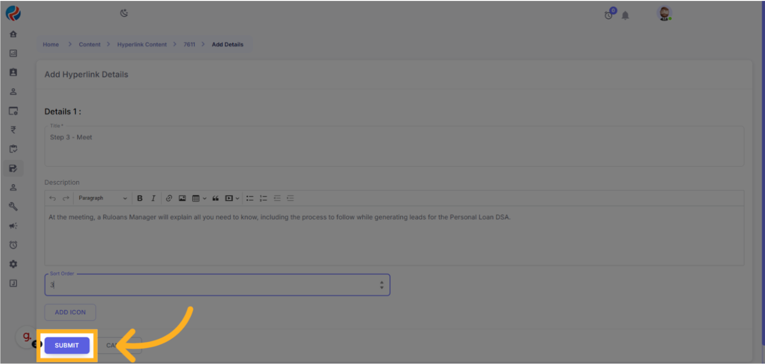Image resolution: width=765 pixels, height=364 pixels.
Task: Go to Hyperlink Content breadcrumb
Action: coord(142,44)
